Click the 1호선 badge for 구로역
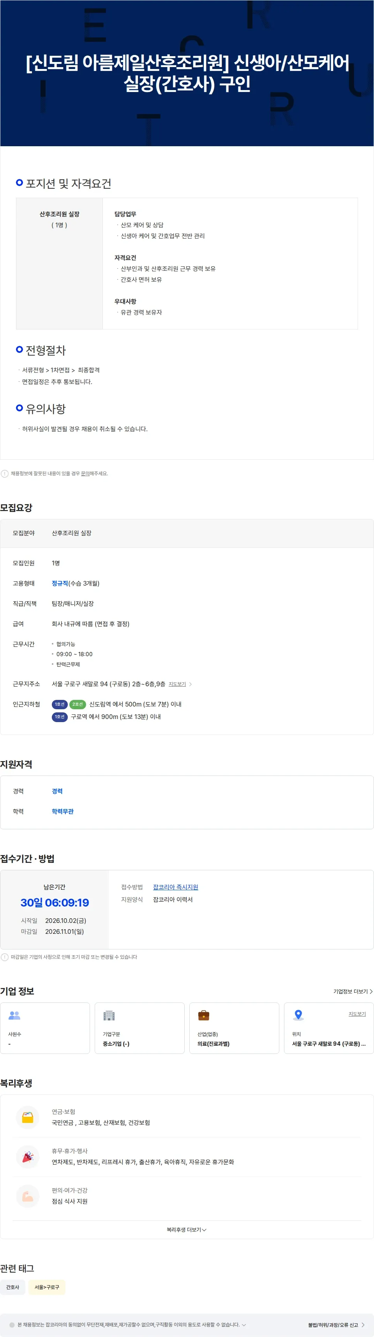 point(60,717)
